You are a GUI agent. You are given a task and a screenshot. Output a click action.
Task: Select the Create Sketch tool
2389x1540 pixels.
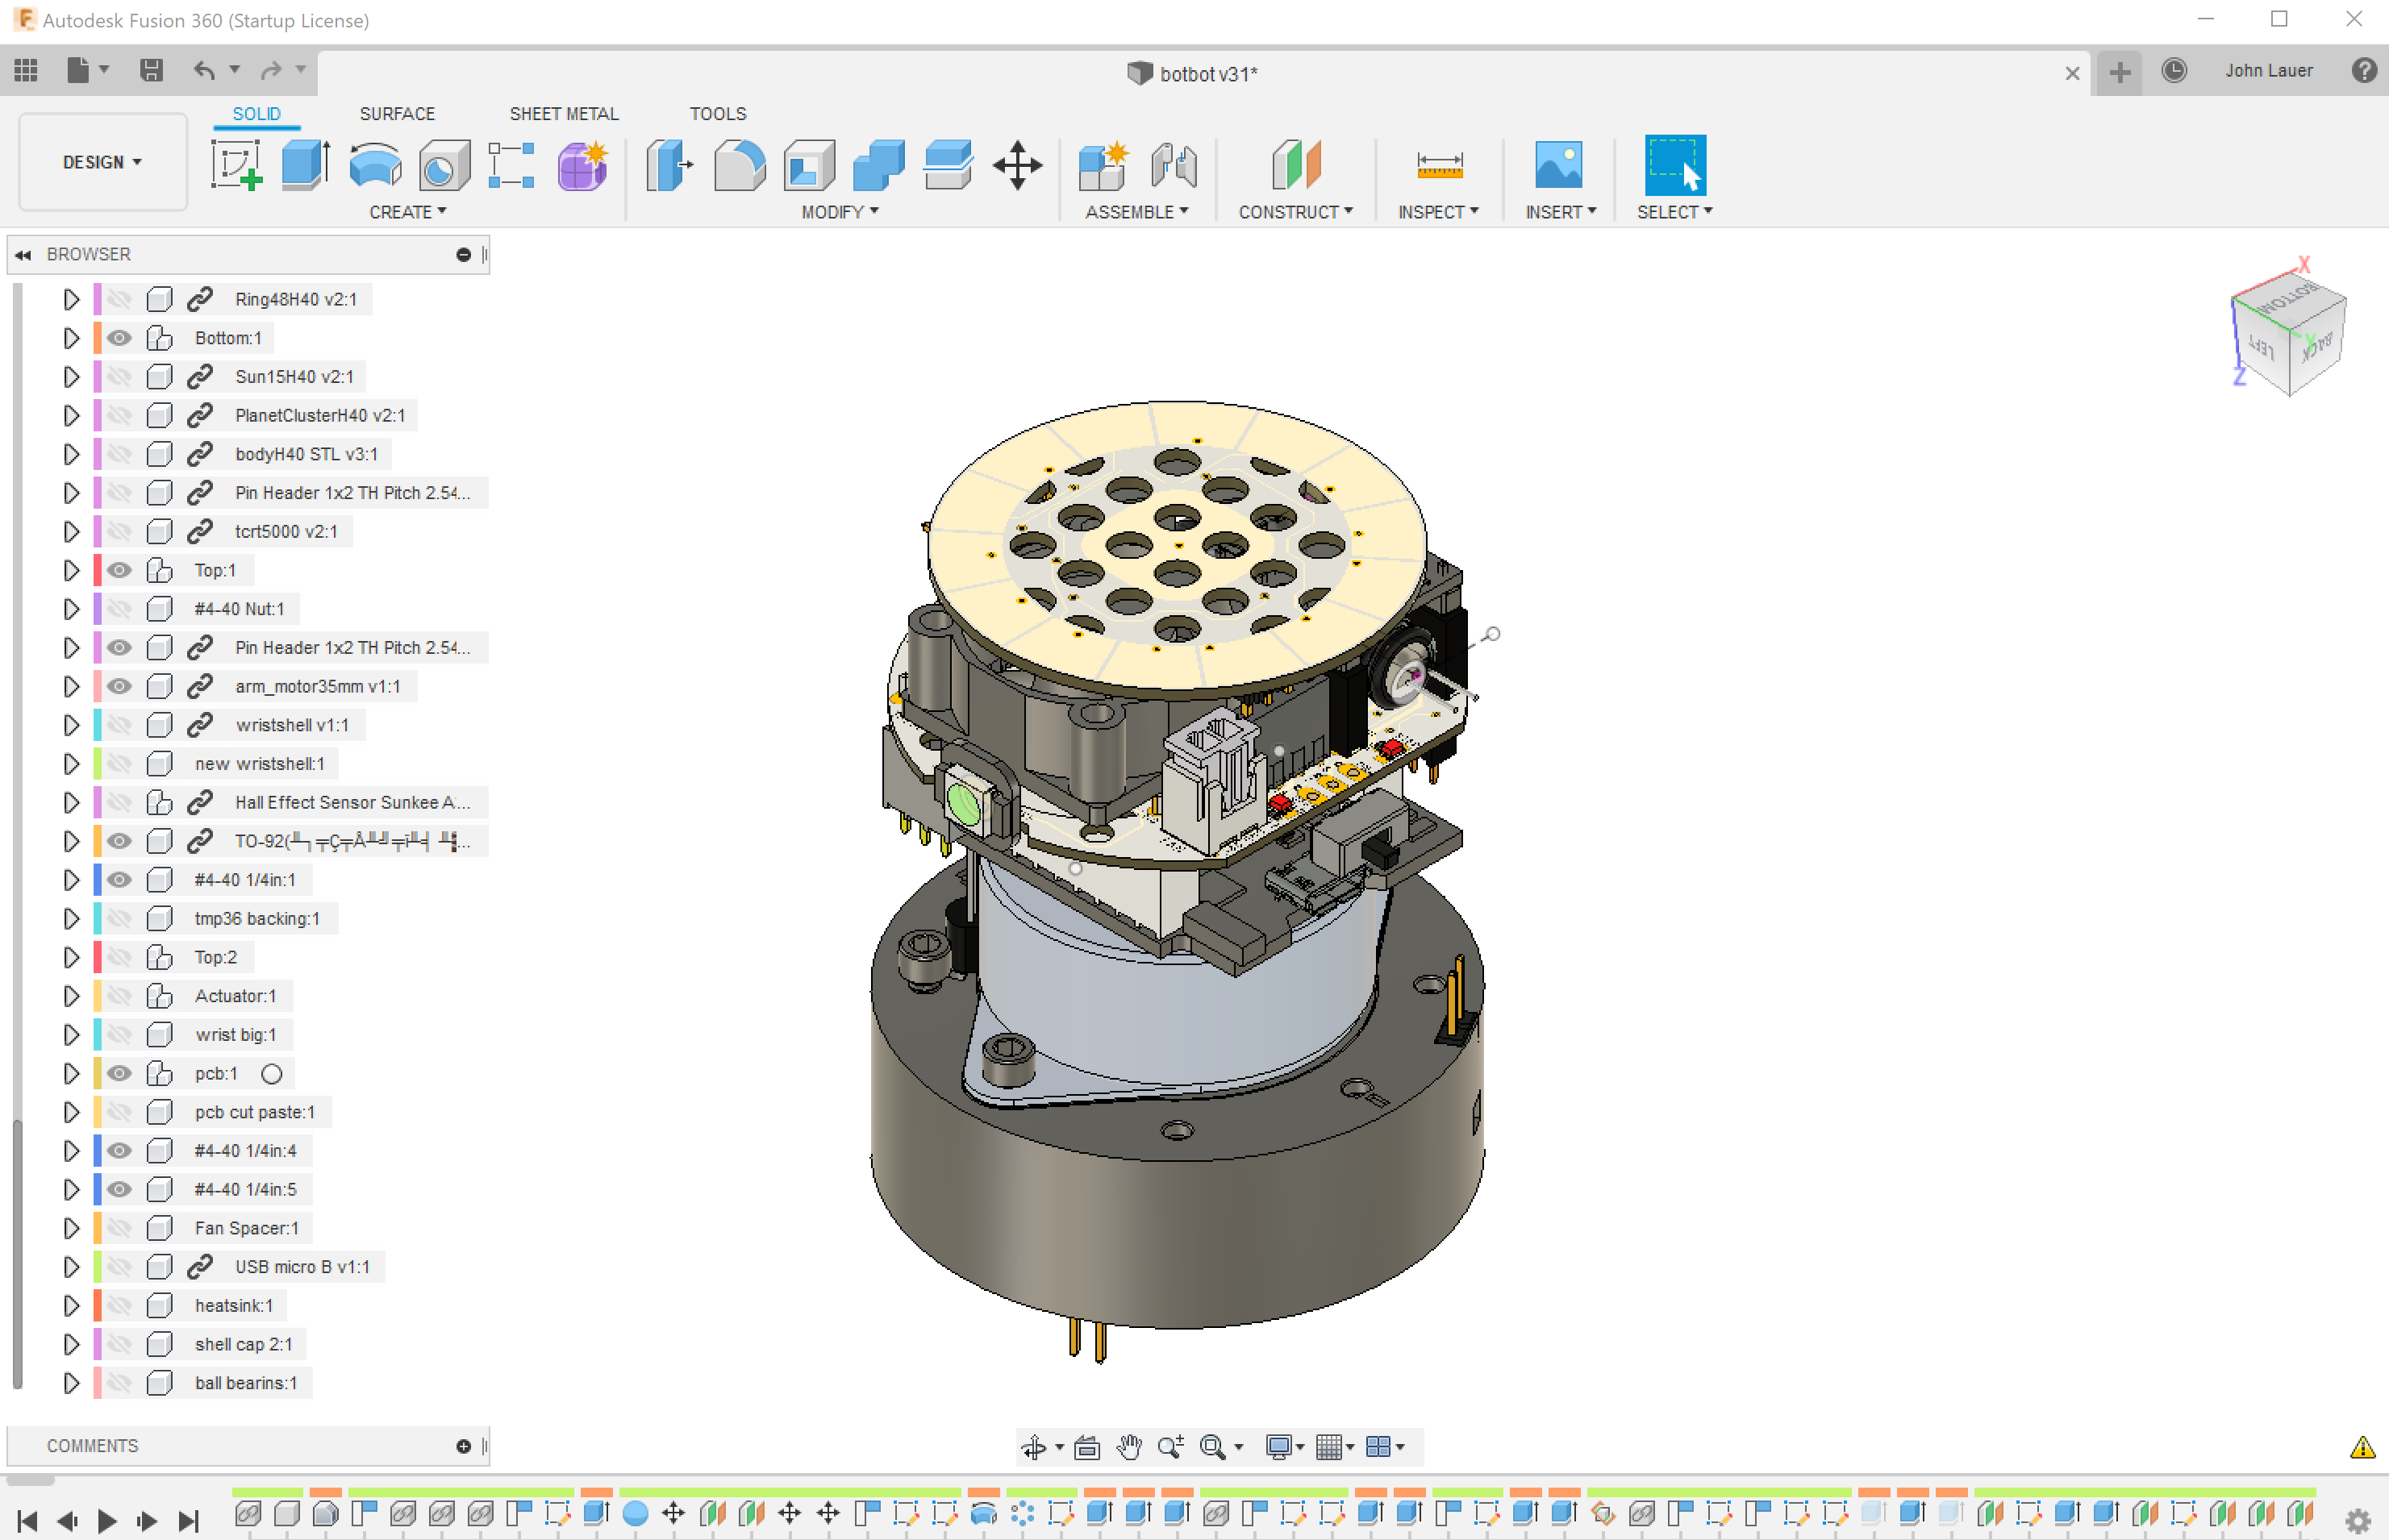236,165
